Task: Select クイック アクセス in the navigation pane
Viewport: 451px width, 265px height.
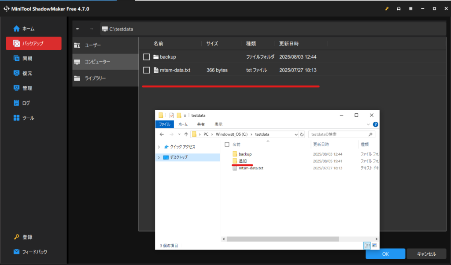Action: point(183,147)
